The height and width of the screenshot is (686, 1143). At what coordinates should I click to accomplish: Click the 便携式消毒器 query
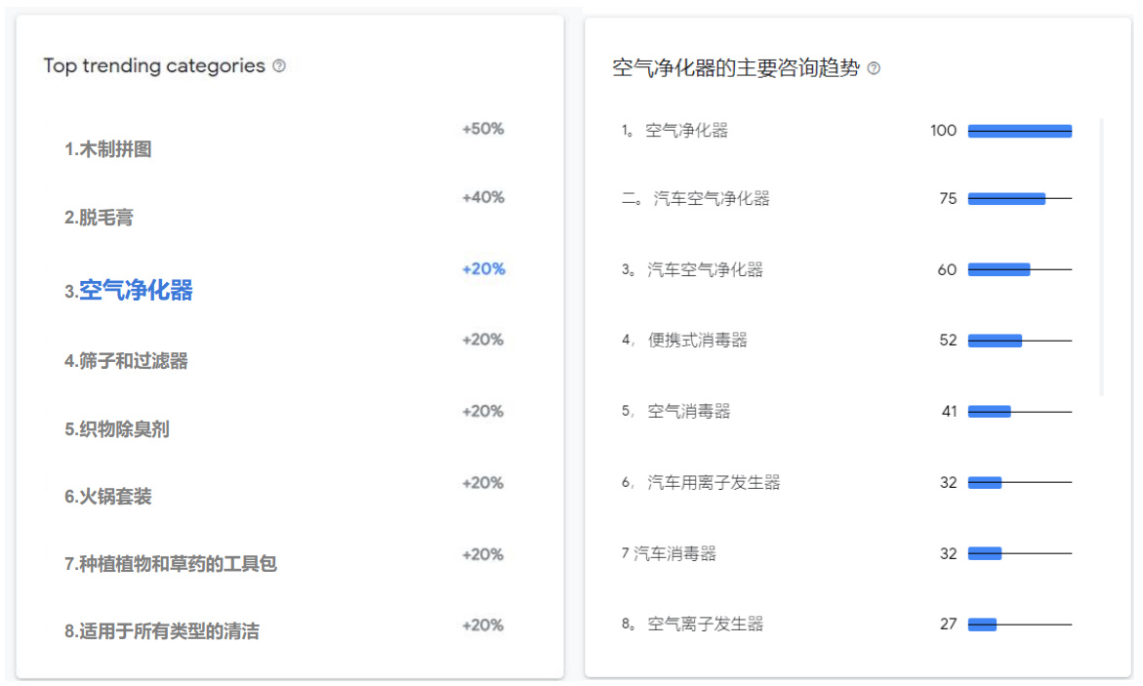[x=697, y=341]
